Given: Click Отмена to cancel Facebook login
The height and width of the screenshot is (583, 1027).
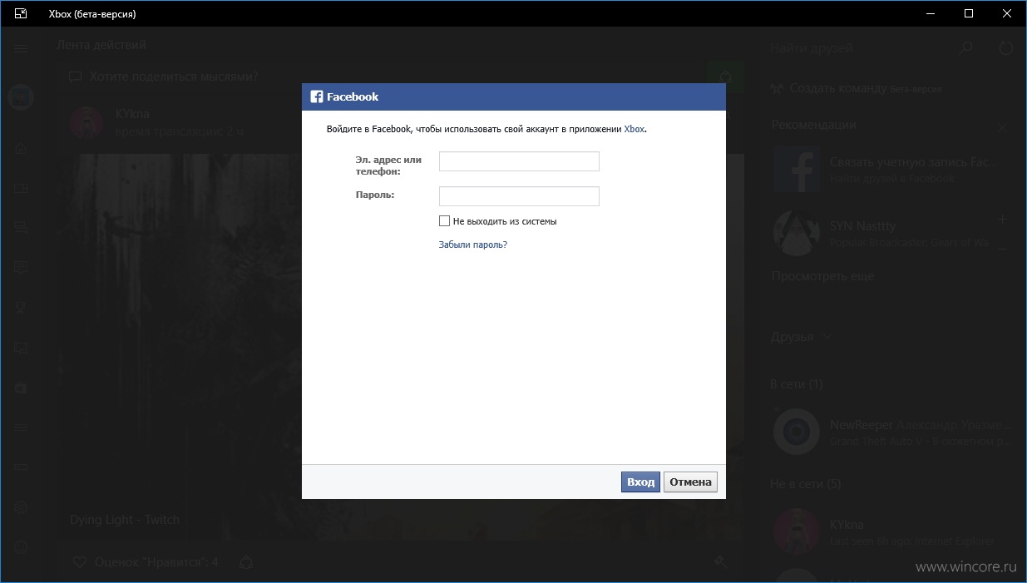Looking at the screenshot, I should point(690,482).
